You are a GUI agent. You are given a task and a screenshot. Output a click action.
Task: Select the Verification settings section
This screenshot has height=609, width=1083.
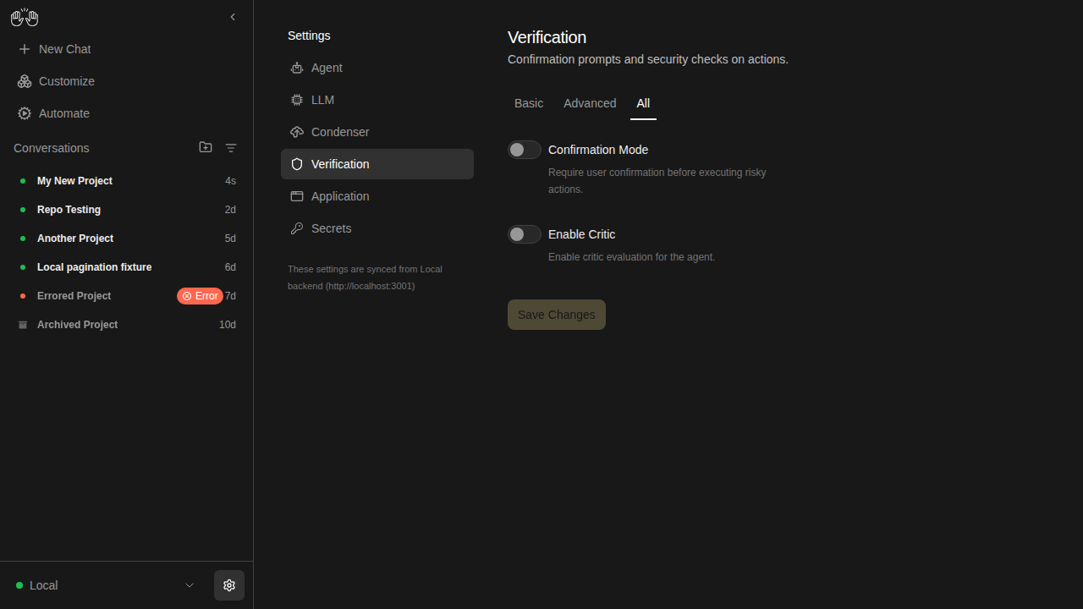(x=377, y=164)
